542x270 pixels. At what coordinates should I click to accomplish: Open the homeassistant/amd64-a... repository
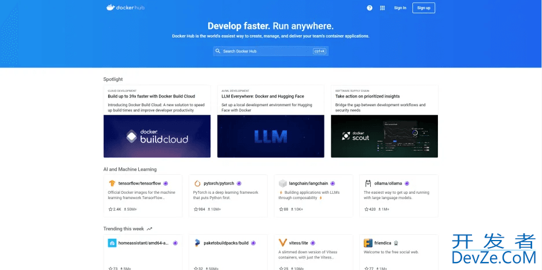click(x=143, y=243)
